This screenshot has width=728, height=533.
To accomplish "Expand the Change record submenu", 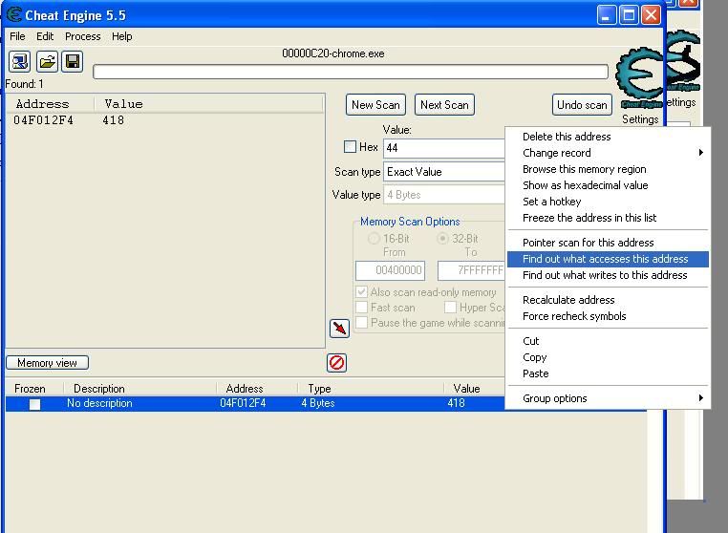I will point(609,153).
